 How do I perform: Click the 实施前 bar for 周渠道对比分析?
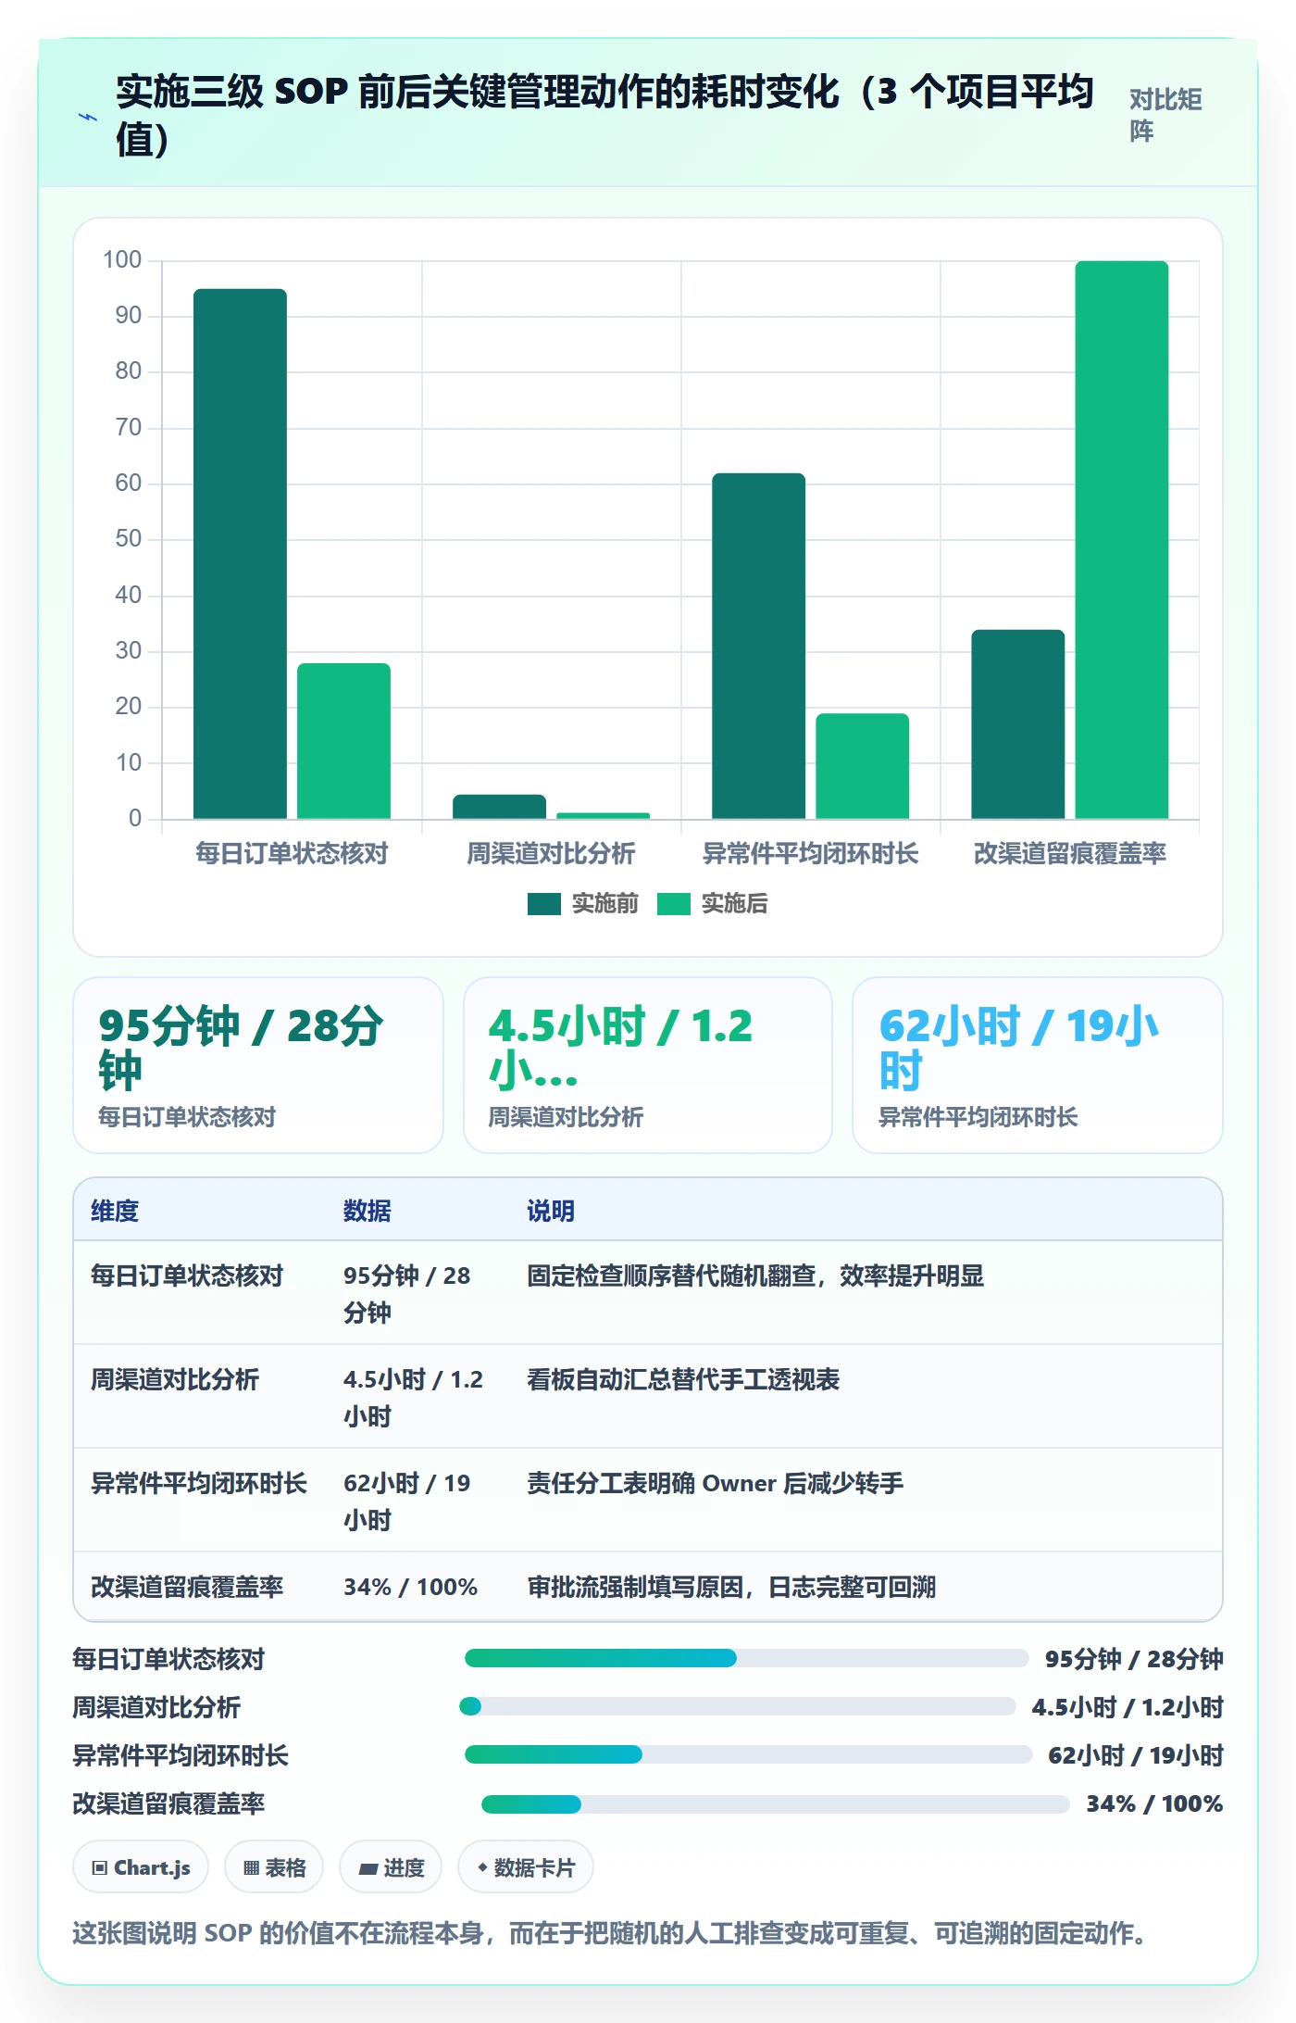click(x=499, y=807)
